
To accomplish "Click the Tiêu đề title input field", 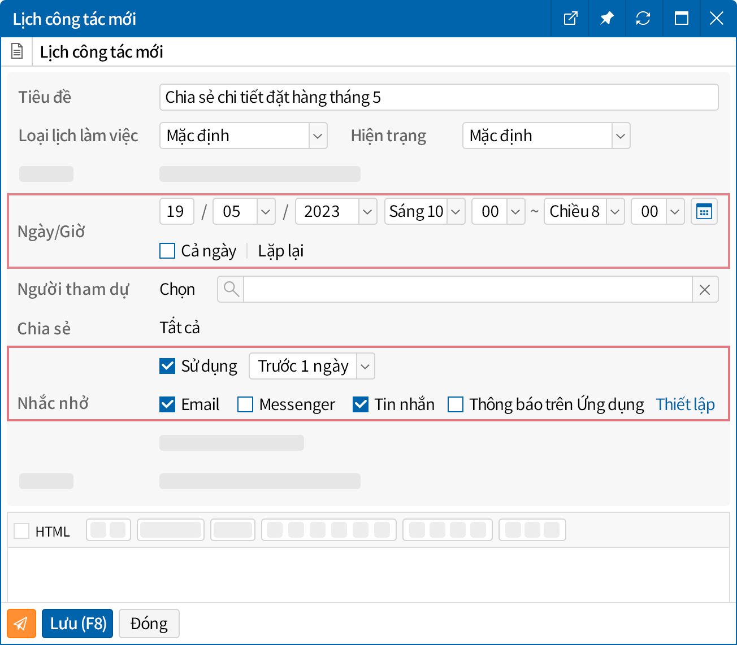I will tap(439, 97).
